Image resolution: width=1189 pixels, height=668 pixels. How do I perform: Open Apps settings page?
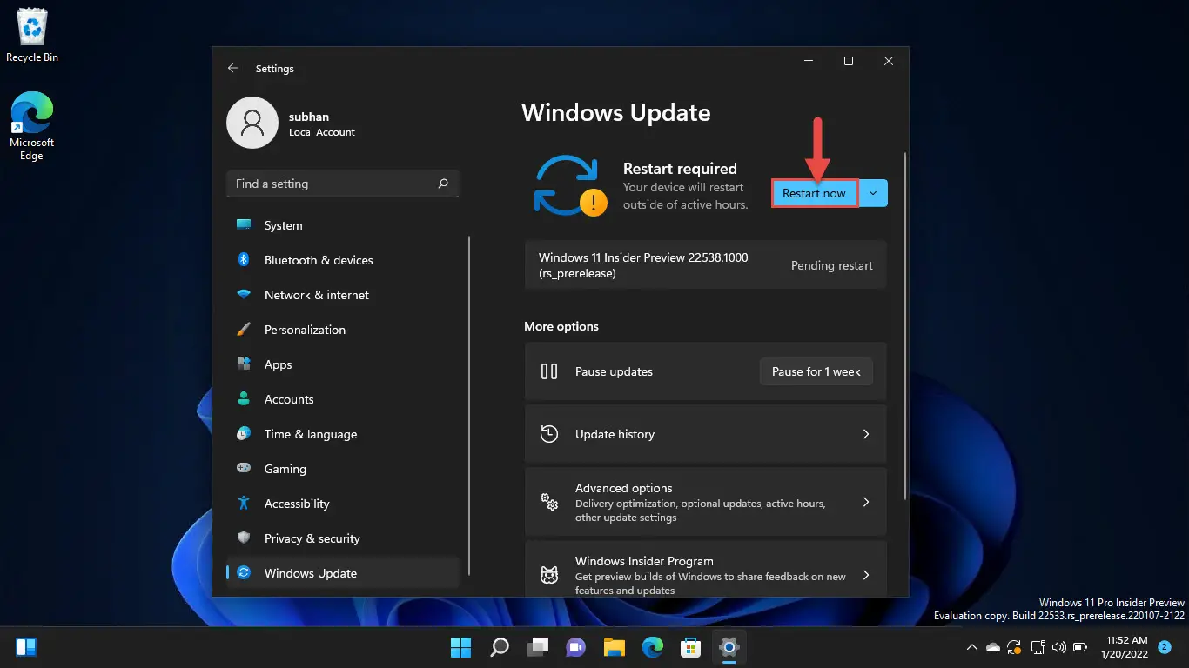(x=342, y=364)
